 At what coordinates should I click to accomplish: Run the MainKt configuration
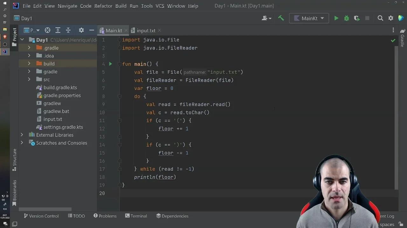pyautogui.click(x=336, y=18)
